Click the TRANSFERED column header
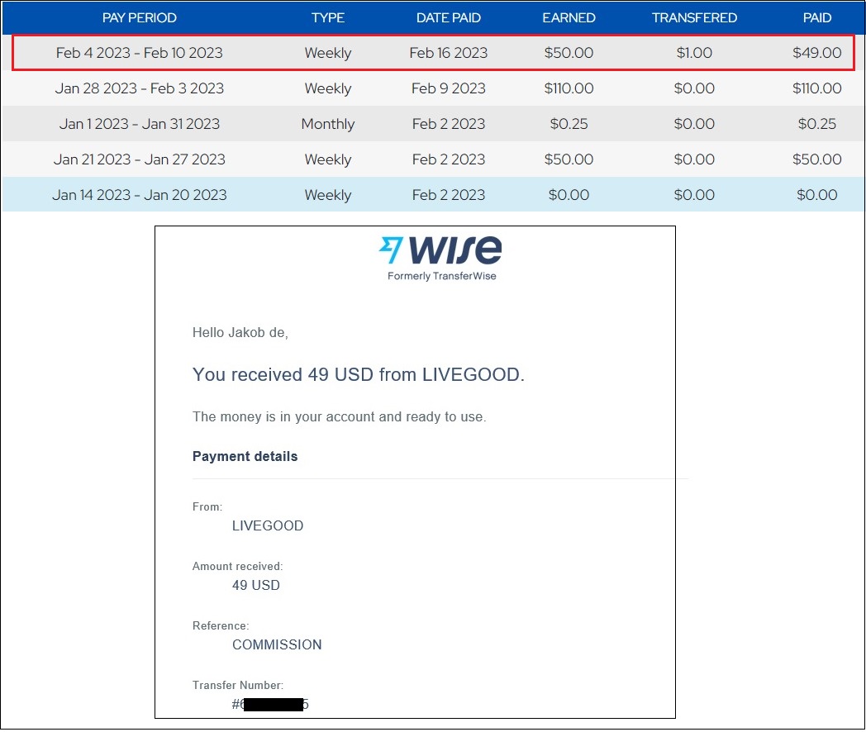This screenshot has width=866, height=732. (694, 17)
